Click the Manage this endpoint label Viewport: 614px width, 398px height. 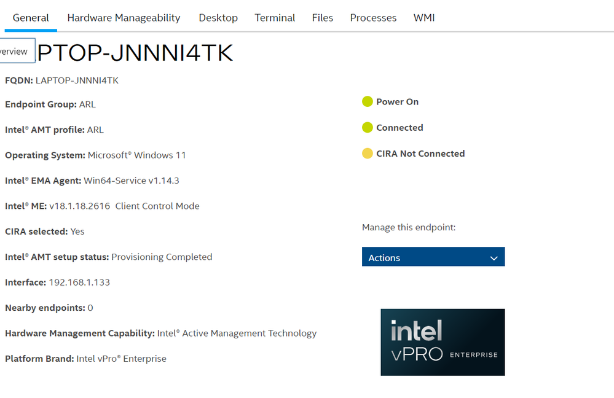click(x=409, y=227)
